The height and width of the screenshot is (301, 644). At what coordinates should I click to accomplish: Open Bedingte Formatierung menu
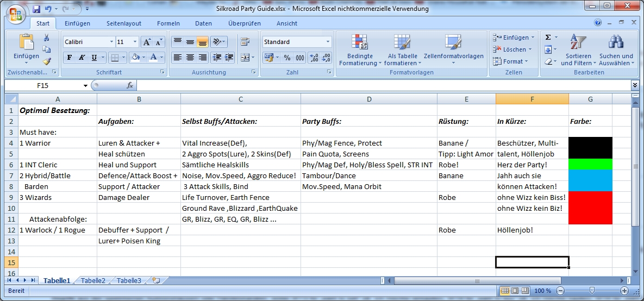pyautogui.click(x=360, y=50)
